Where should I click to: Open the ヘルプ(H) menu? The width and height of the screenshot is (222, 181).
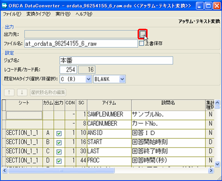(x=84, y=14)
